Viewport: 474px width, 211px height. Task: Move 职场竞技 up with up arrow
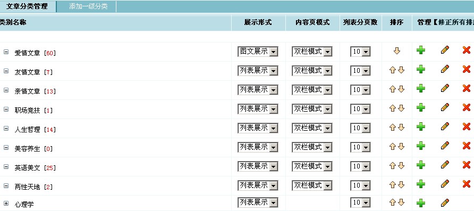tap(393, 108)
